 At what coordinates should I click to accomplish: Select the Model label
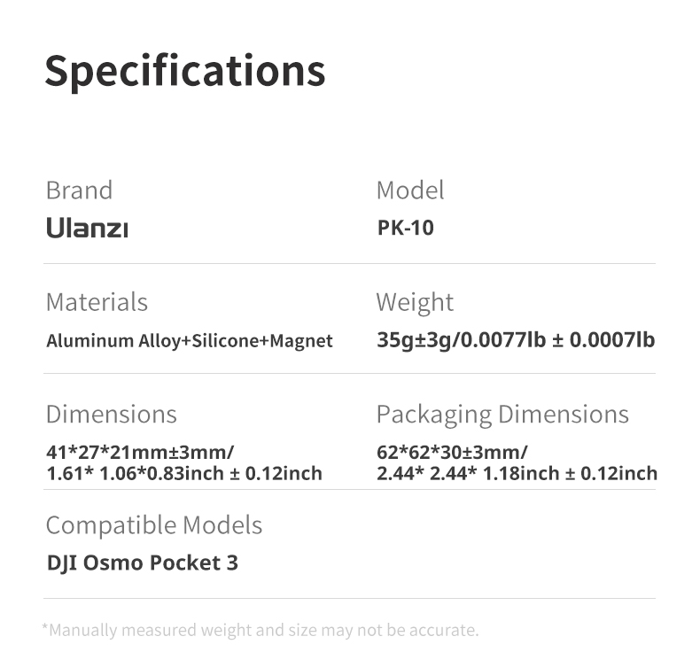[x=410, y=190]
